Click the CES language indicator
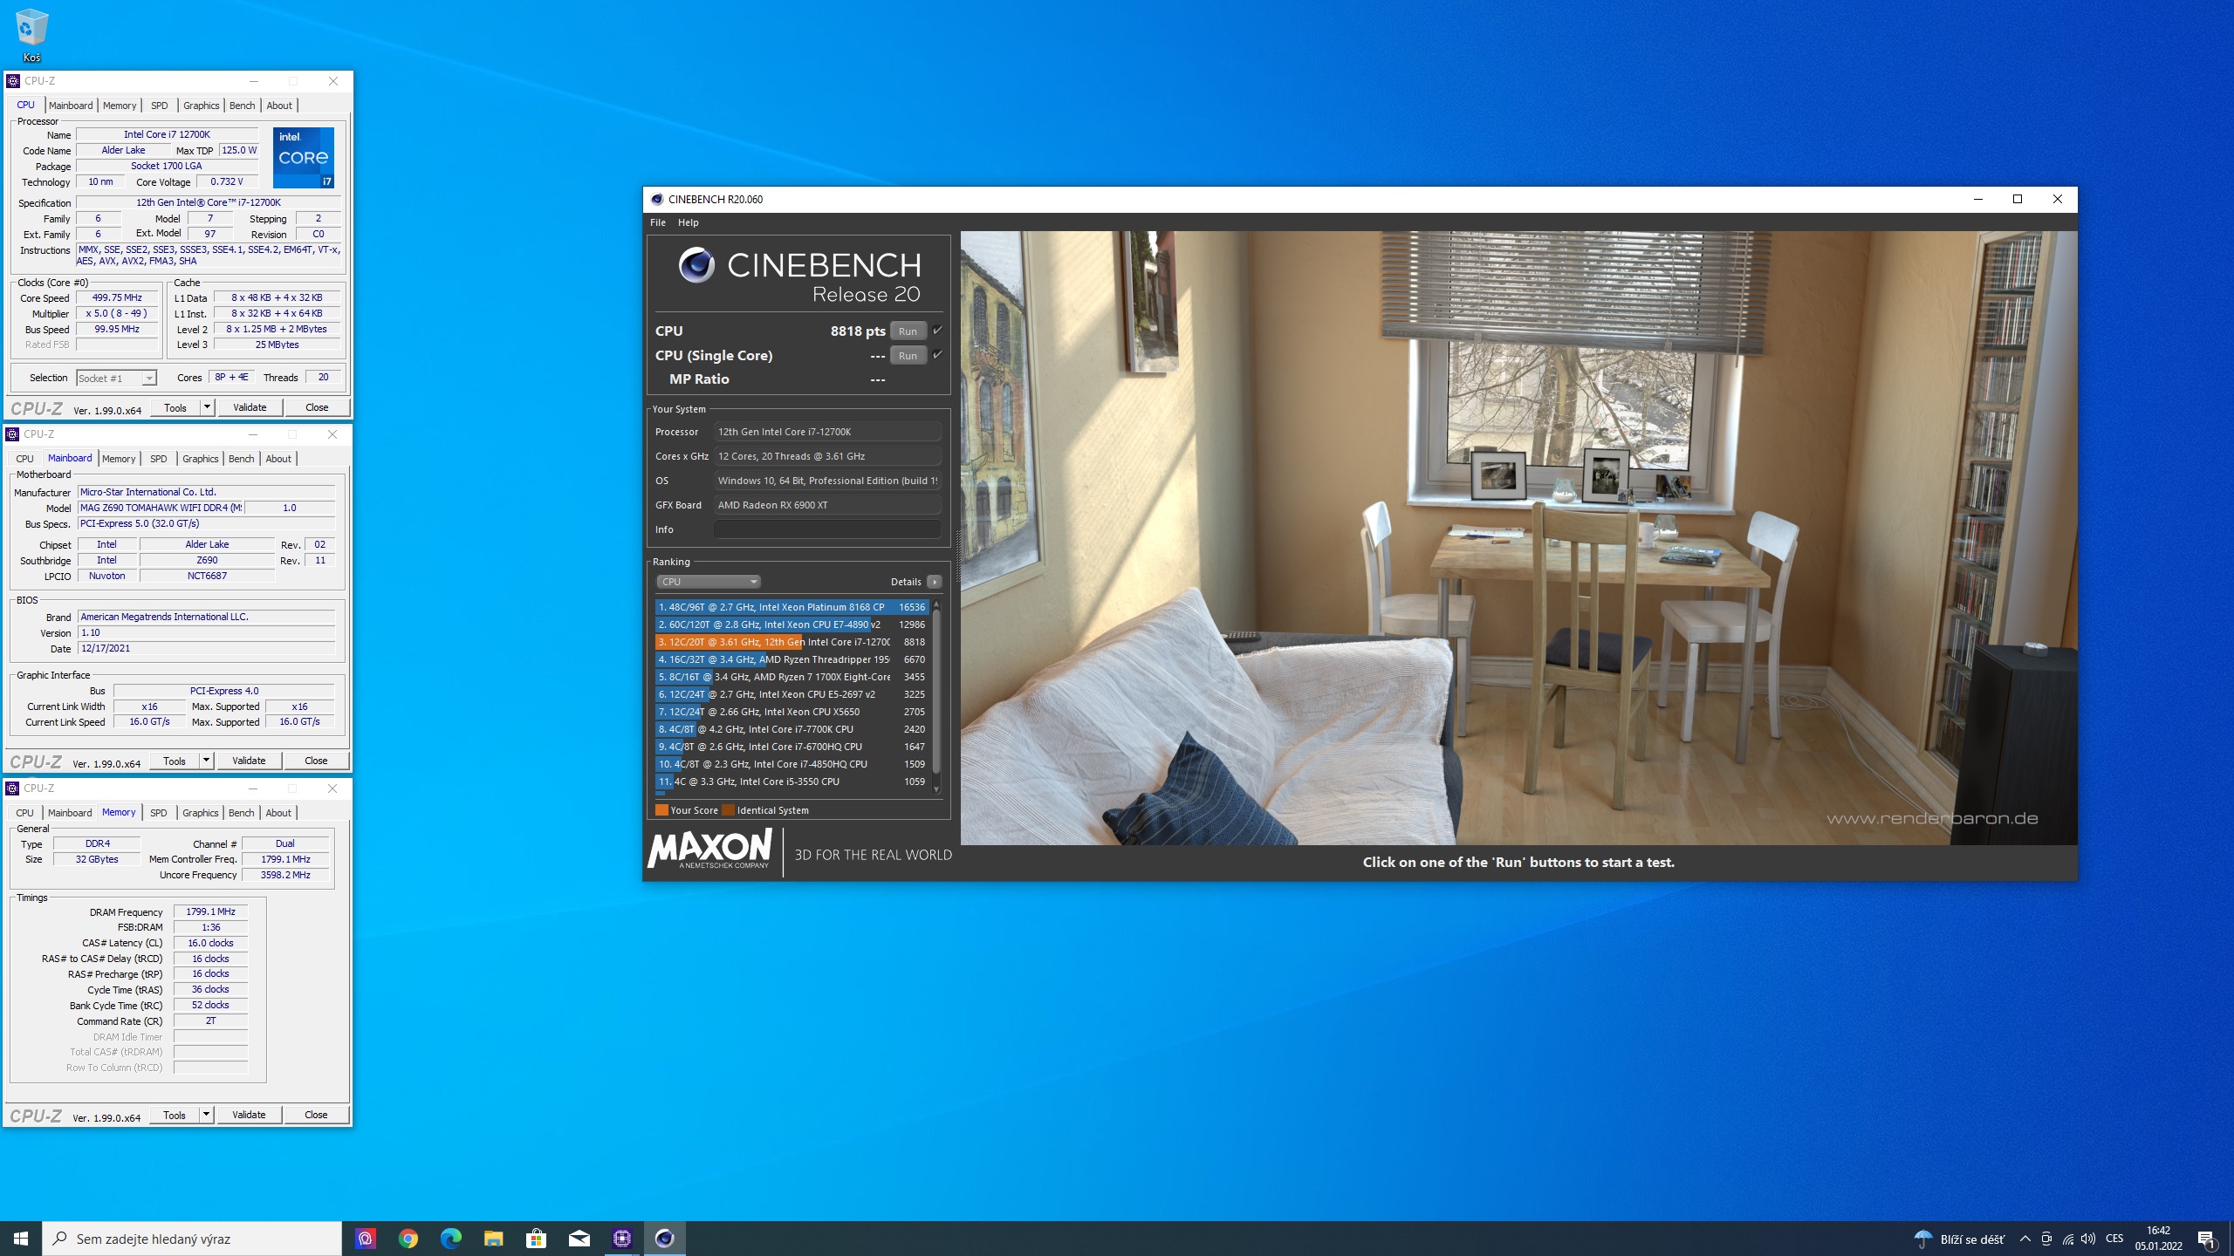This screenshot has height=1256, width=2234. [x=2114, y=1239]
